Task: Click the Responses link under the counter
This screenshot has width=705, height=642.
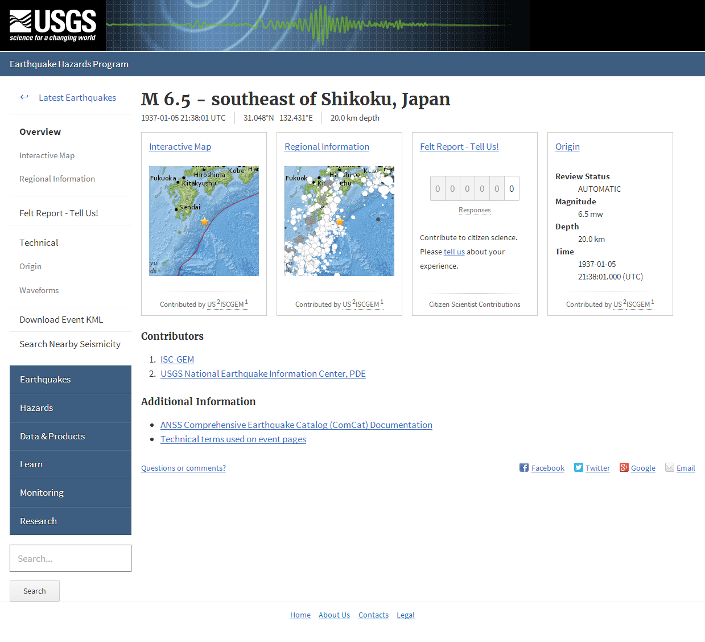Action: pyautogui.click(x=475, y=209)
